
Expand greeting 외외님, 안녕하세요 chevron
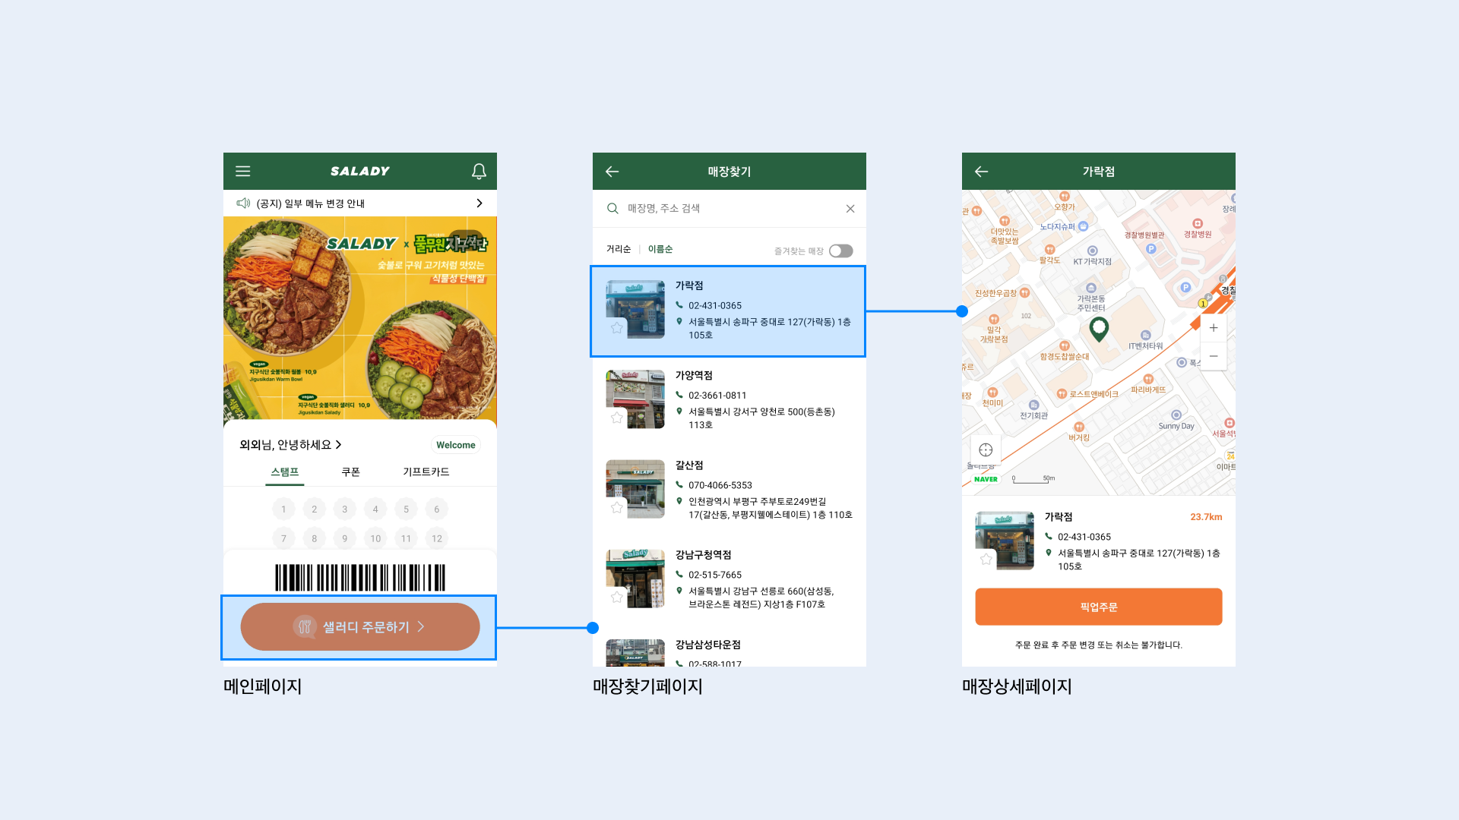pos(339,445)
